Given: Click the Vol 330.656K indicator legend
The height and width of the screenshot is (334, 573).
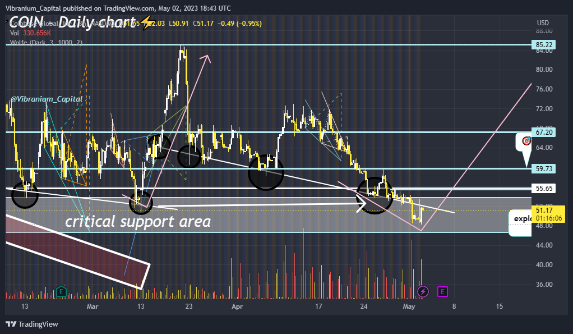Looking at the screenshot, I should pos(31,33).
